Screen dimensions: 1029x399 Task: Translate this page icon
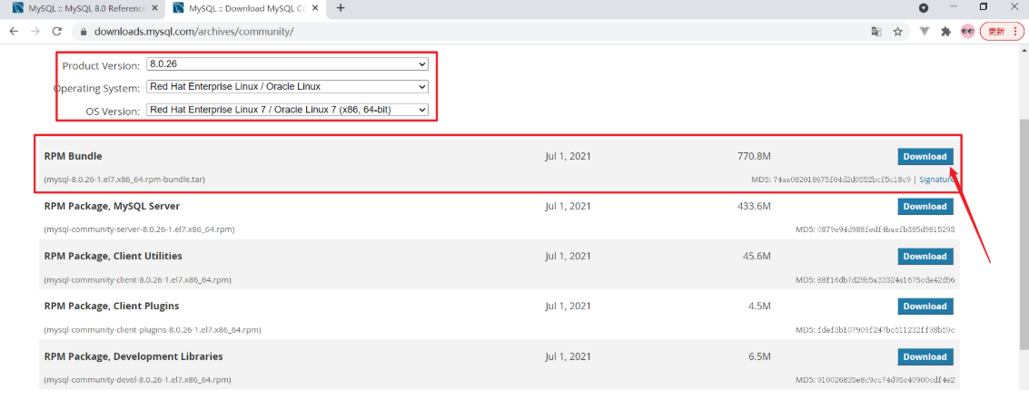876,32
